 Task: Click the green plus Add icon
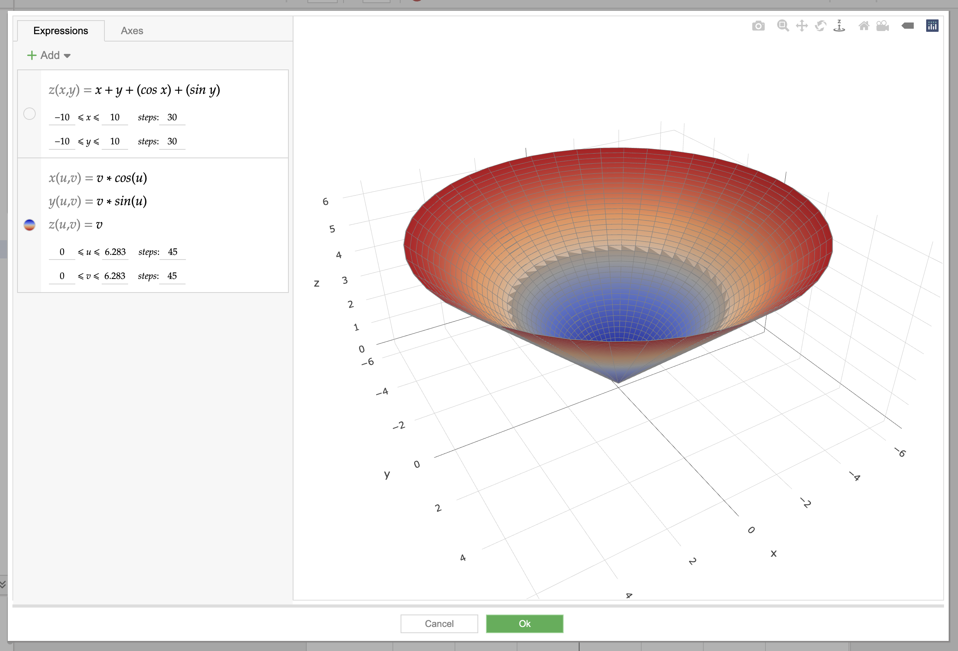click(32, 55)
